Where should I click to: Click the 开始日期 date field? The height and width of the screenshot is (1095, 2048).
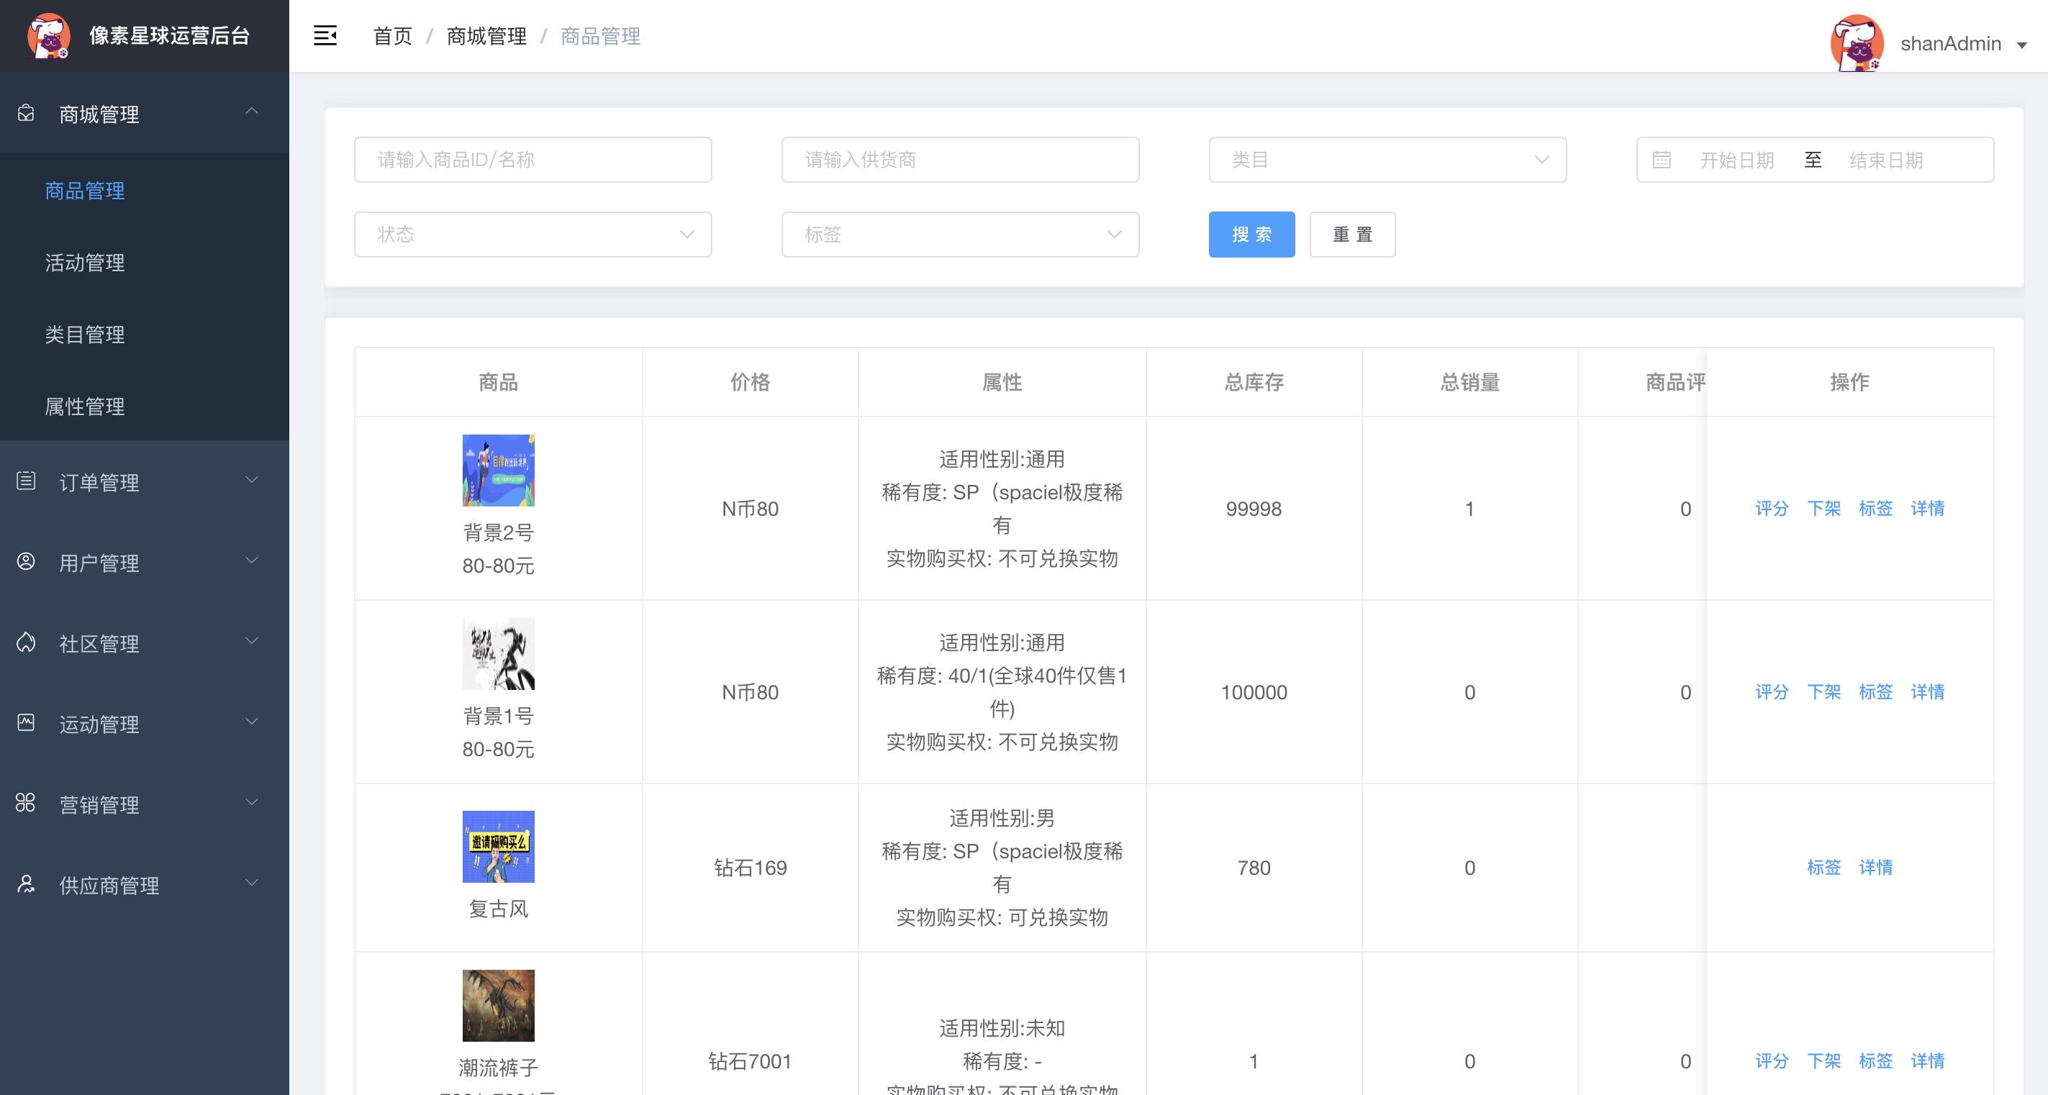coord(1736,160)
